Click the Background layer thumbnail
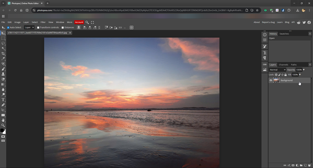Image resolution: width=313 pixels, height=168 pixels. 276,80
